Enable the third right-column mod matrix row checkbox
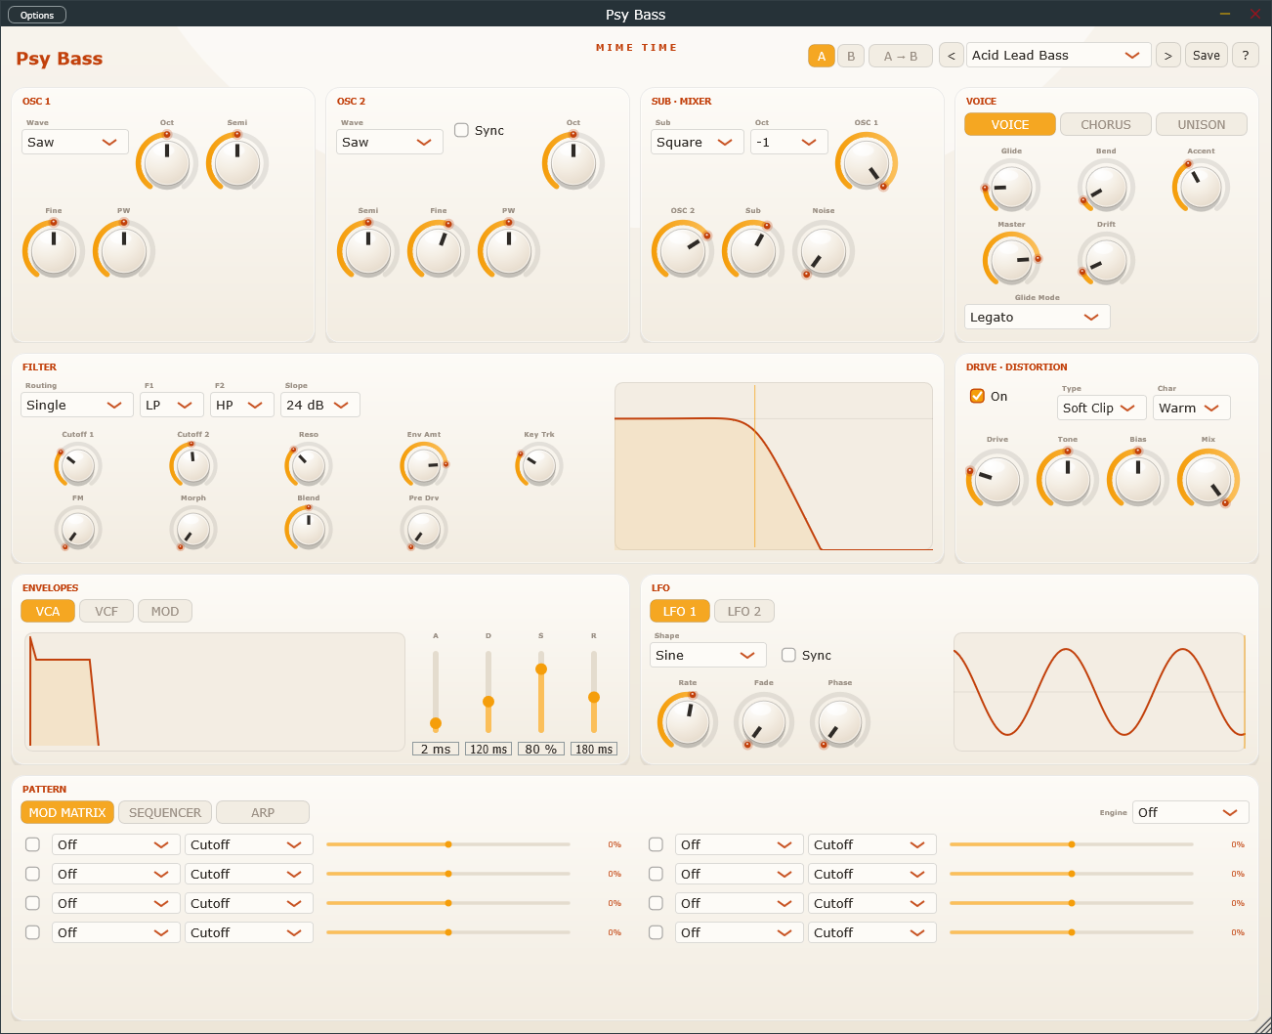The width and height of the screenshot is (1272, 1034). point(656,903)
